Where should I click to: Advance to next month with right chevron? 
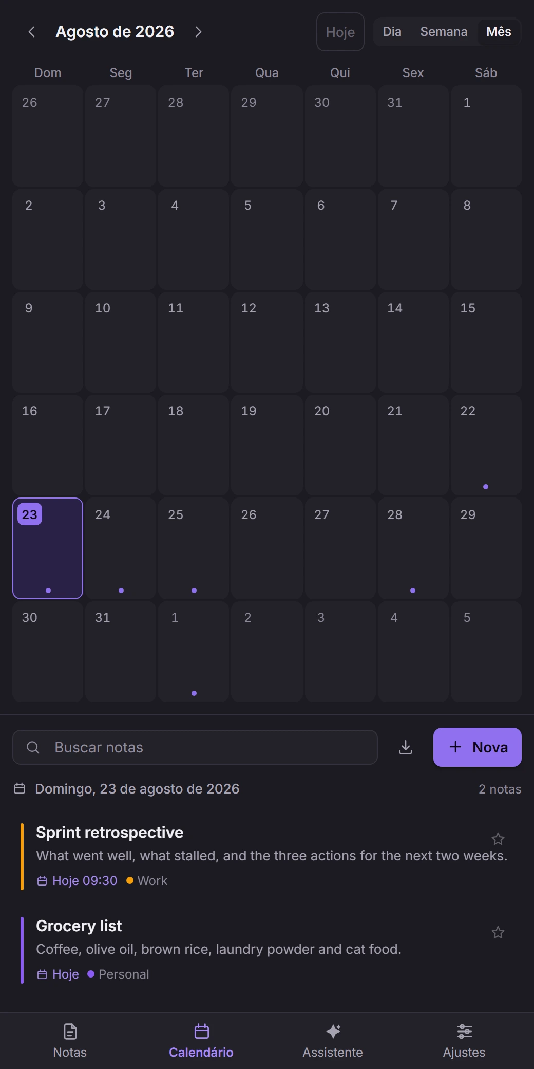point(198,32)
